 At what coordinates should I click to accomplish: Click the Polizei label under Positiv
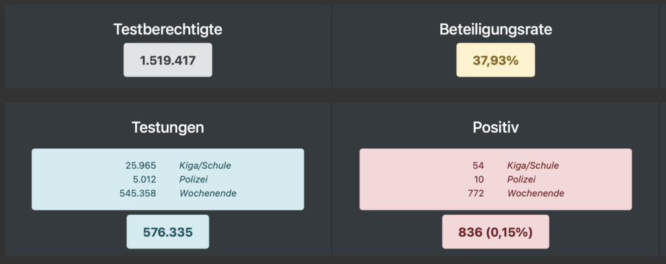(x=521, y=179)
